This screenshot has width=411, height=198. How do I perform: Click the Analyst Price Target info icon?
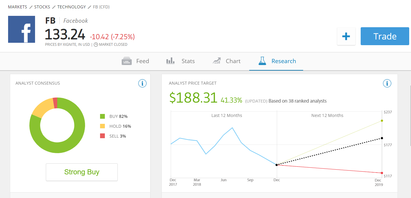(387, 83)
